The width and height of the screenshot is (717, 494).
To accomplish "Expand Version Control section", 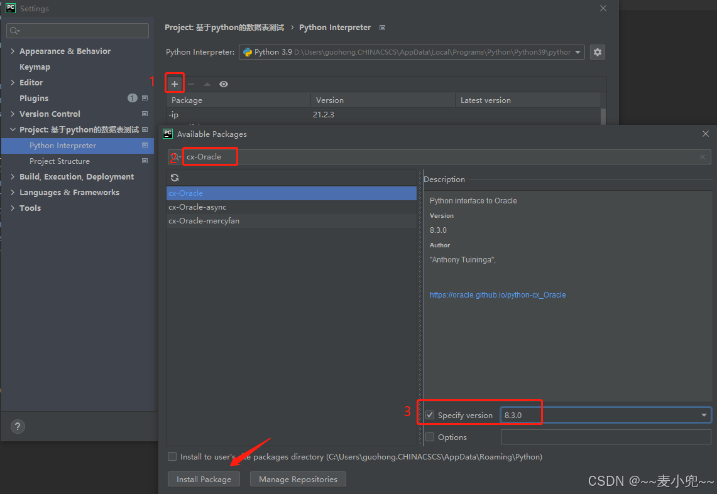I will [x=13, y=114].
